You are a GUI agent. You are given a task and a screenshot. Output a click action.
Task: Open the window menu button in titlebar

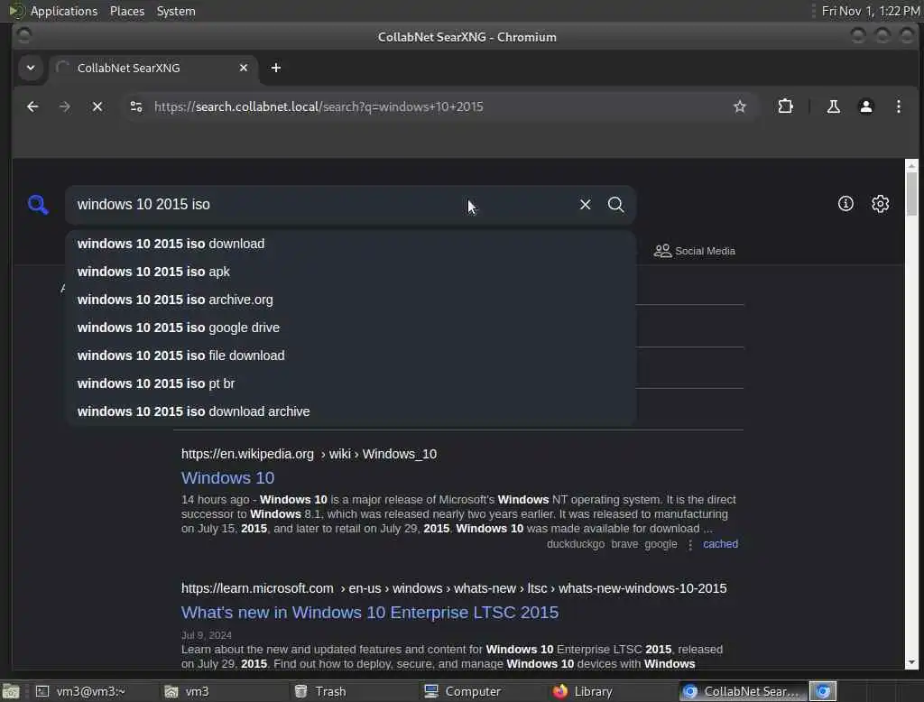[23, 36]
